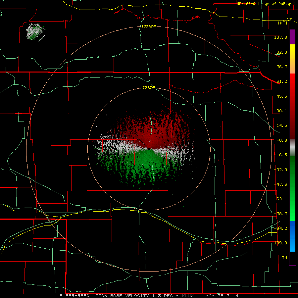The width and height of the screenshot is (298, 298).
Task: Select the -109.8 legend value
Action: pyautogui.click(x=279, y=243)
